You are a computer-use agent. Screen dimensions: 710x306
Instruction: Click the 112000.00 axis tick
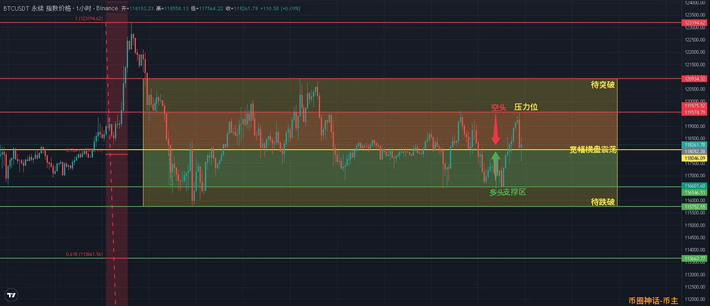click(695, 299)
